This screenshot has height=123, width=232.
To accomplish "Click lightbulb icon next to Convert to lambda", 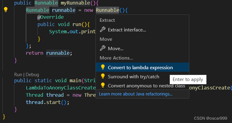I will coord(103,67).
